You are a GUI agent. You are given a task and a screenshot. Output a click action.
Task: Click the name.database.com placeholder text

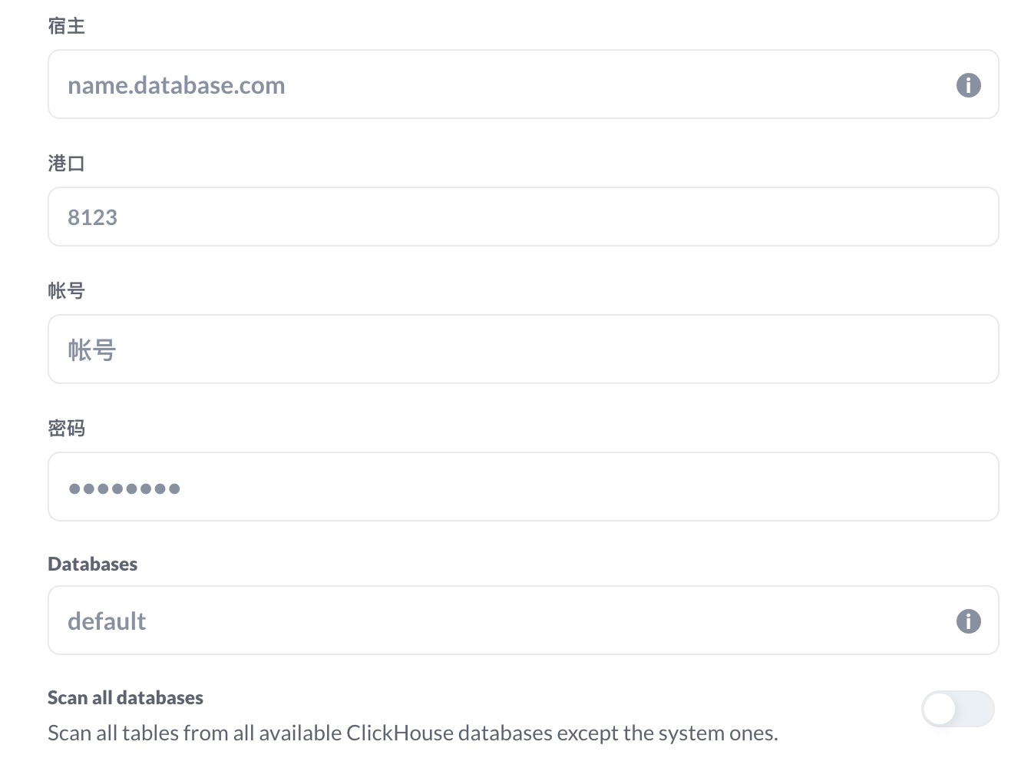[x=177, y=85]
